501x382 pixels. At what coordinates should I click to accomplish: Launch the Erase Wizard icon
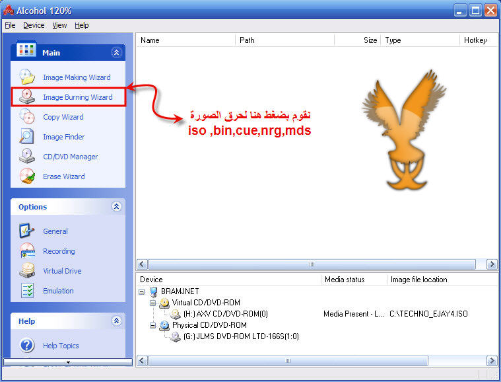click(27, 176)
